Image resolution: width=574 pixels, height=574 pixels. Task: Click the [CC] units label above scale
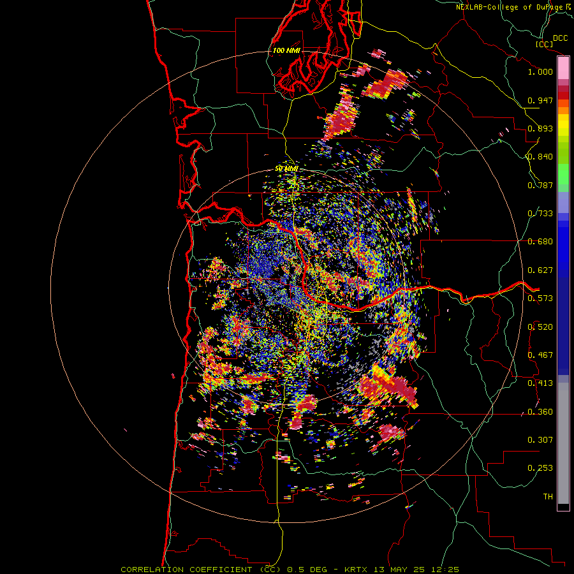544,44
